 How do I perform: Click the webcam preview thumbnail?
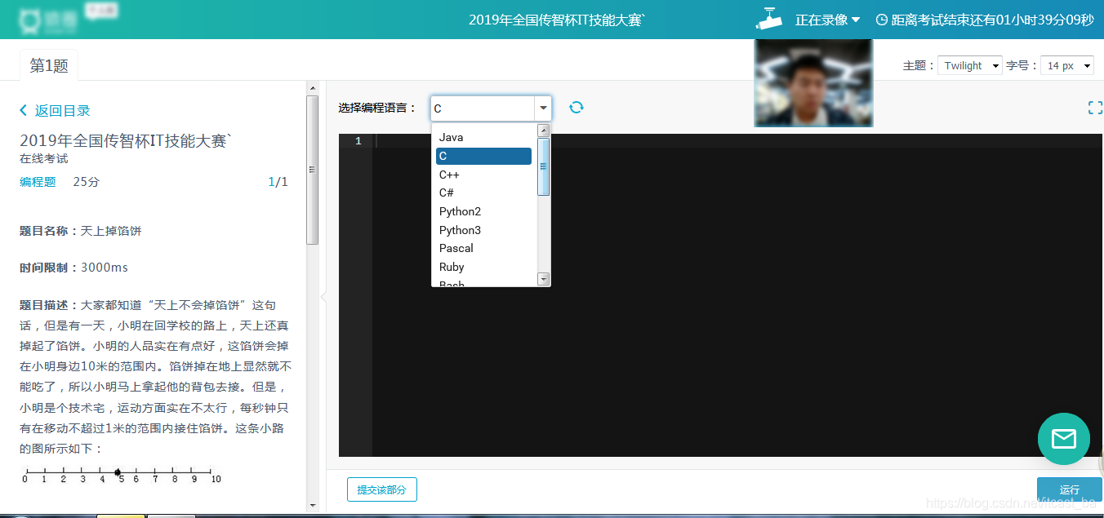point(812,82)
